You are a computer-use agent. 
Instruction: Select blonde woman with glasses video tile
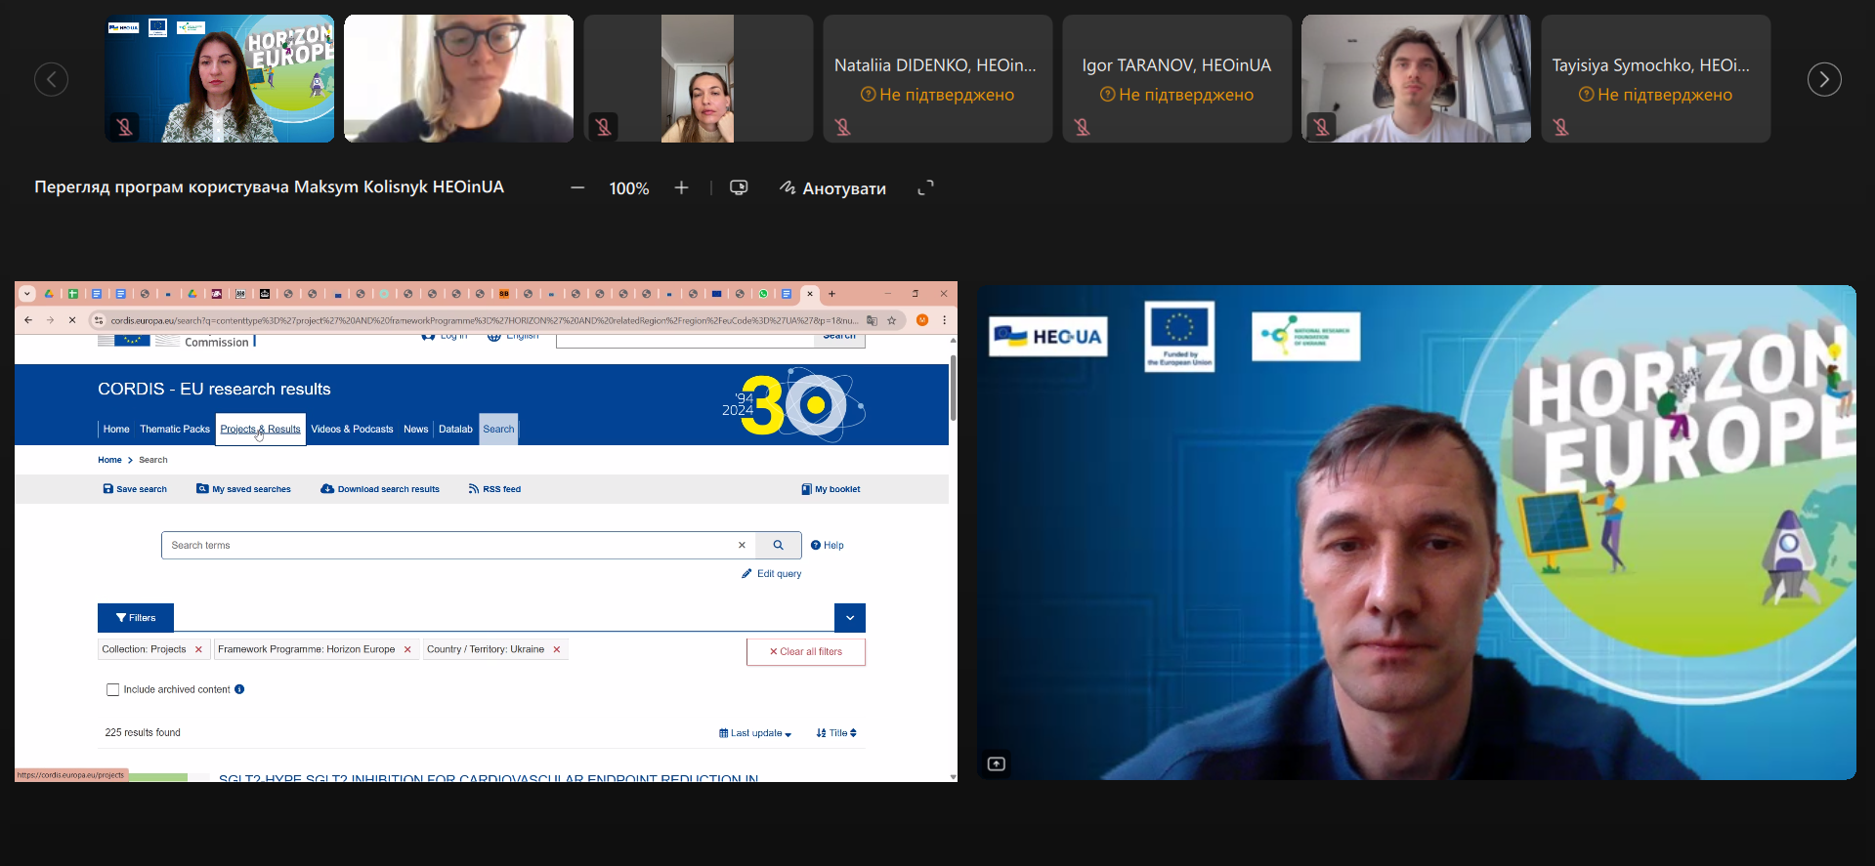coord(458,78)
